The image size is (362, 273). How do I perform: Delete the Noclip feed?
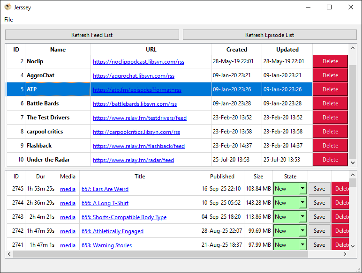[330, 61]
